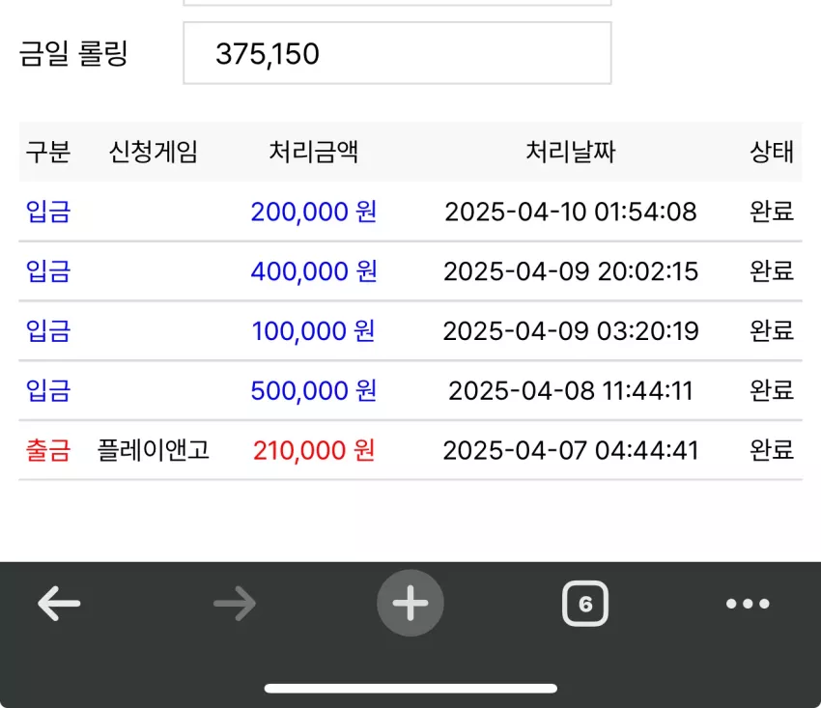Image resolution: width=821 pixels, height=708 pixels.
Task: Select the 처리날짜 column header
Action: [x=571, y=152]
